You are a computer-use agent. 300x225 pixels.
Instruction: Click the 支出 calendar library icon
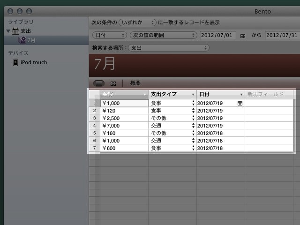15,31
